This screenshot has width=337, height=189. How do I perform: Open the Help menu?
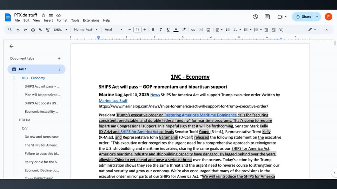(x=106, y=20)
